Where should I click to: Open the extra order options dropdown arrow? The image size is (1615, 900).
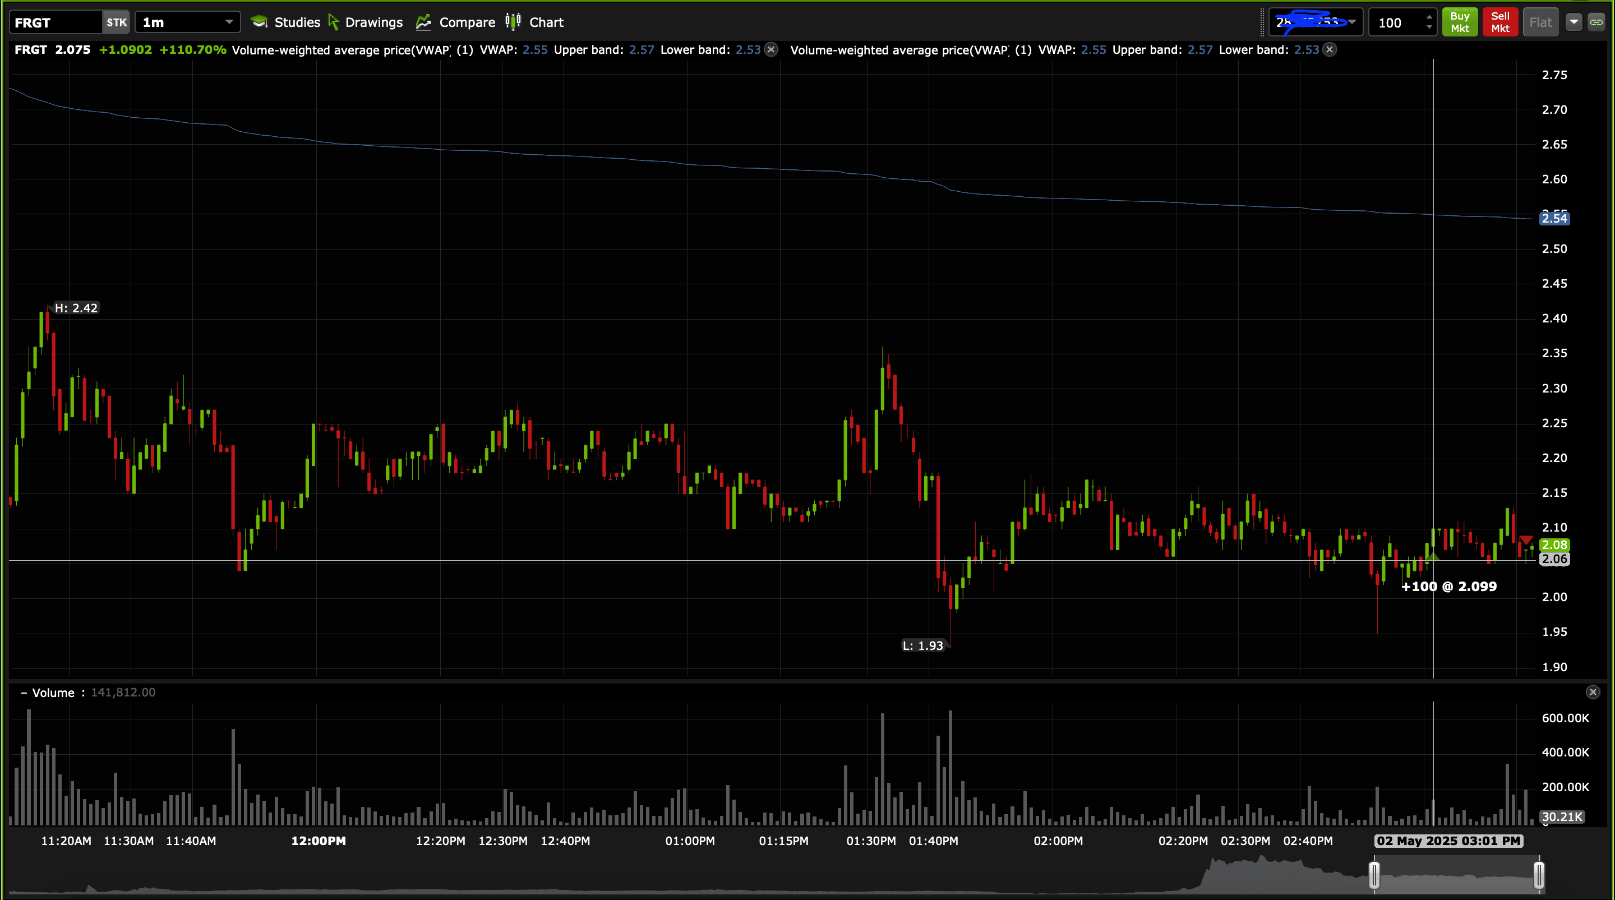(1574, 22)
